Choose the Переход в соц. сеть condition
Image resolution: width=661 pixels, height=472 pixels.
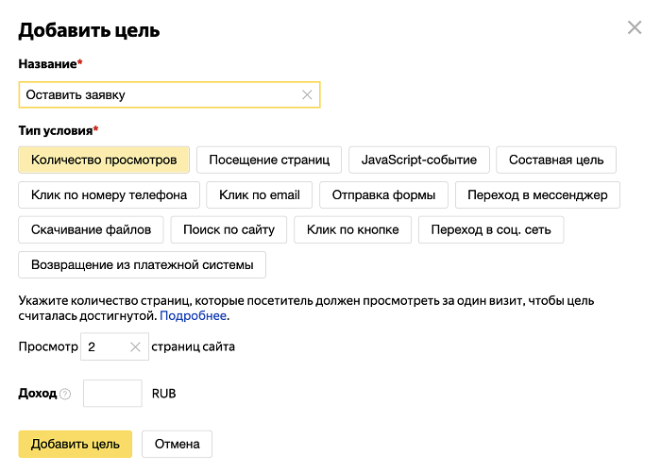(x=491, y=229)
